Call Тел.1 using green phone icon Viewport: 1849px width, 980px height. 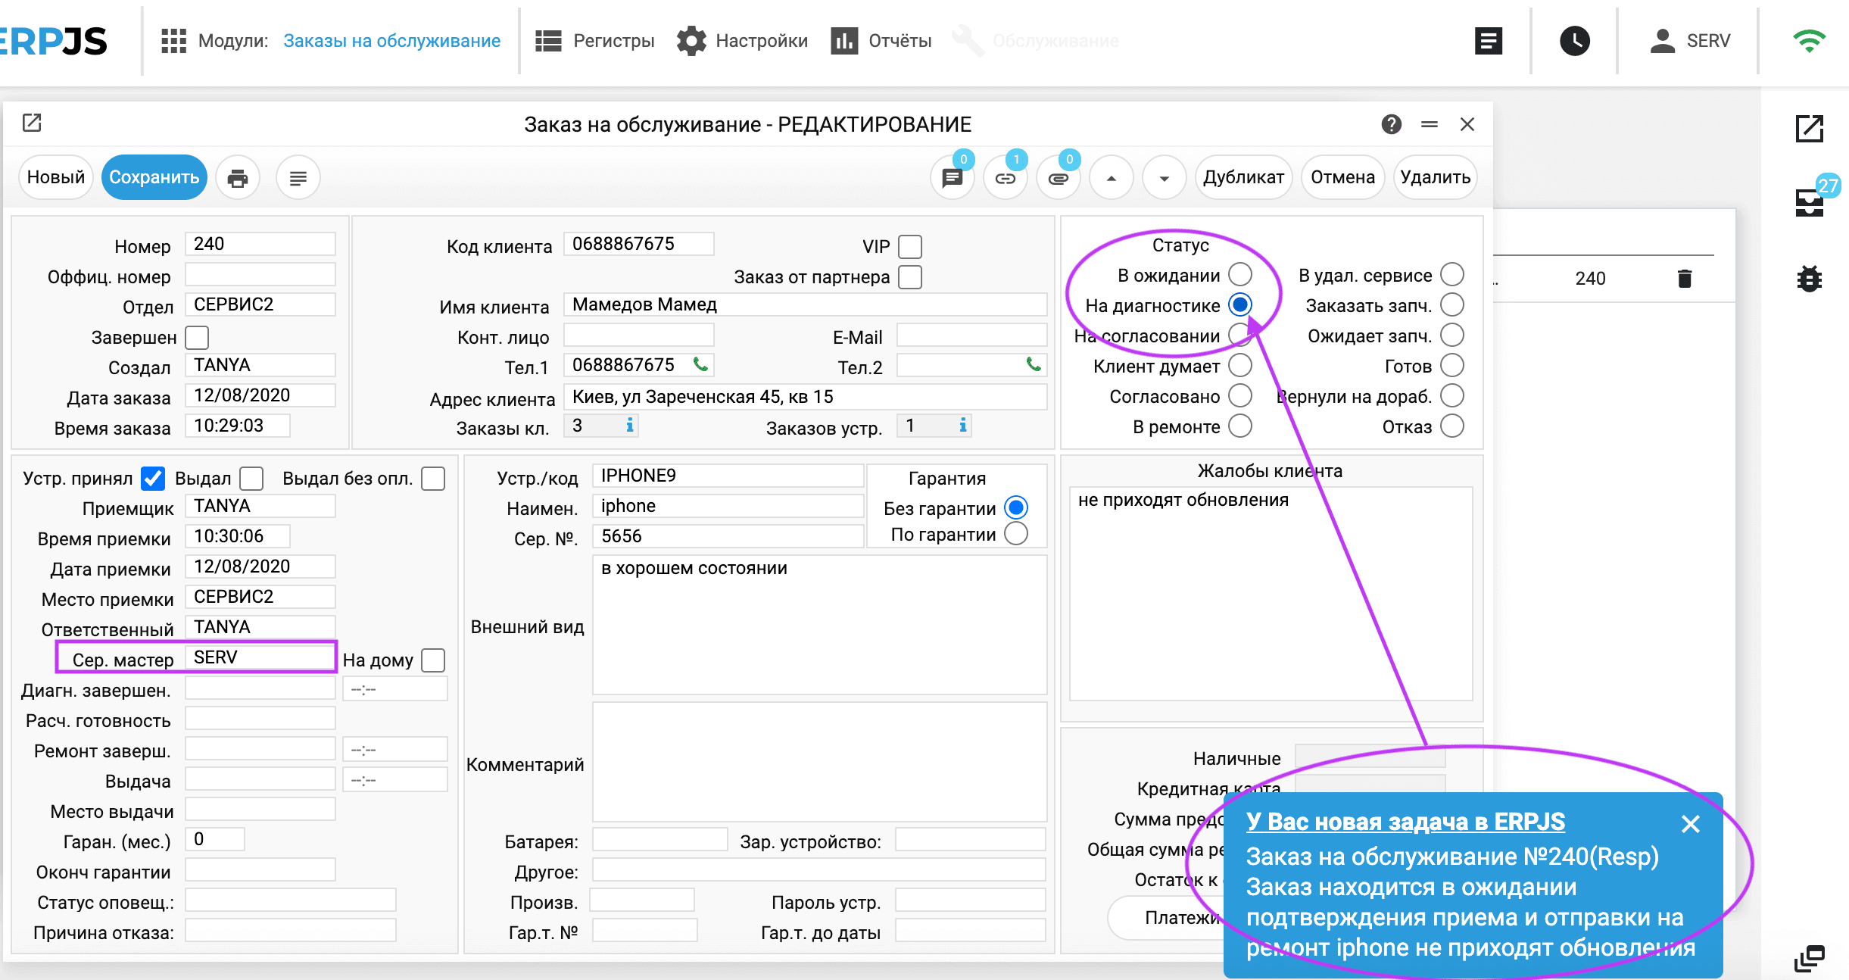(701, 365)
